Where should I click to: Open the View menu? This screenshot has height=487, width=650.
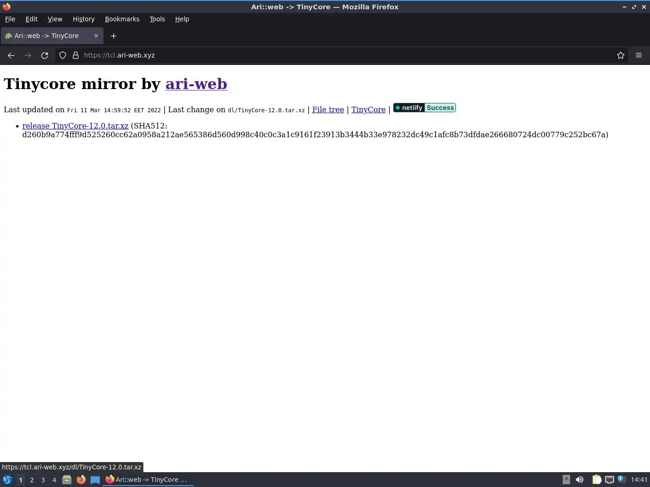coord(55,19)
